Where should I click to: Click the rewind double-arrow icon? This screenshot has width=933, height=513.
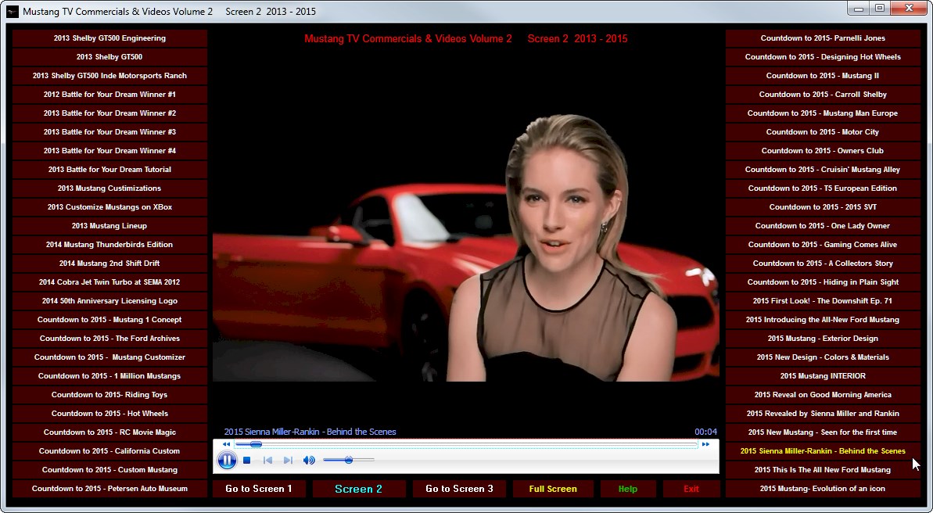pyautogui.click(x=226, y=444)
